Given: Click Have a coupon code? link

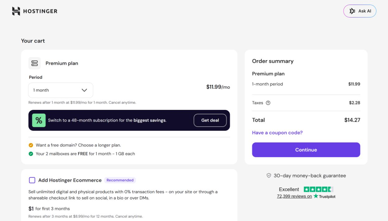Looking at the screenshot, I should click(277, 133).
